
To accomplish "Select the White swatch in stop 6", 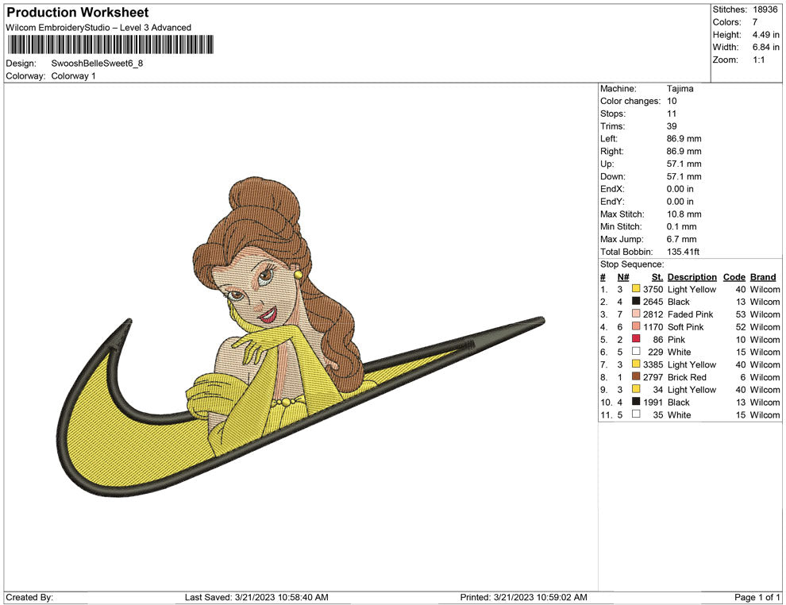I will coord(636,352).
